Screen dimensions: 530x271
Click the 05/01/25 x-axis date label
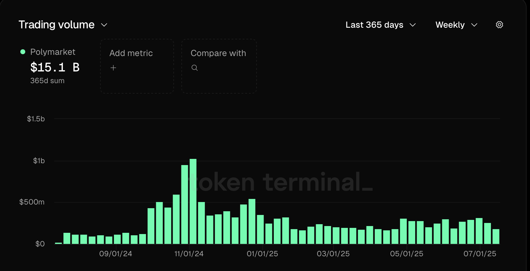pyautogui.click(x=407, y=254)
